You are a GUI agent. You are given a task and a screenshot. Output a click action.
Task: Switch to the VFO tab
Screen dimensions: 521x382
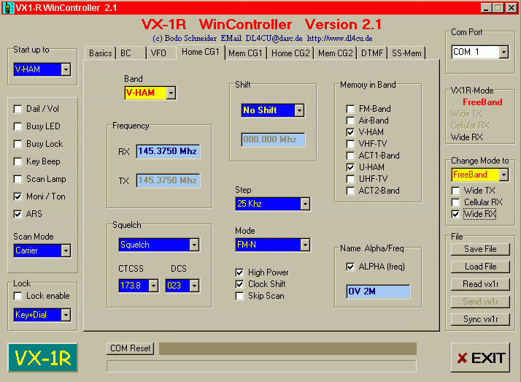[161, 53]
